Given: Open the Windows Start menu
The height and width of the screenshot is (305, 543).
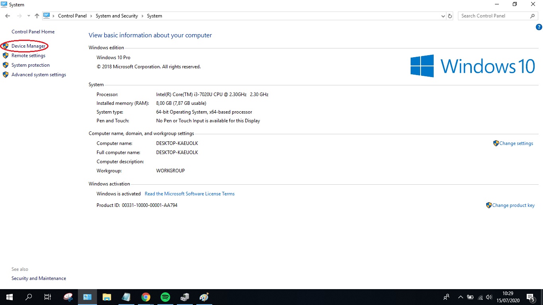Looking at the screenshot, I should coord(10,297).
